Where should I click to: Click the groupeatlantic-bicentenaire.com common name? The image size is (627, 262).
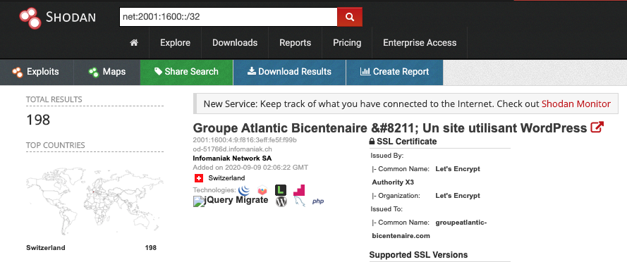430,229
